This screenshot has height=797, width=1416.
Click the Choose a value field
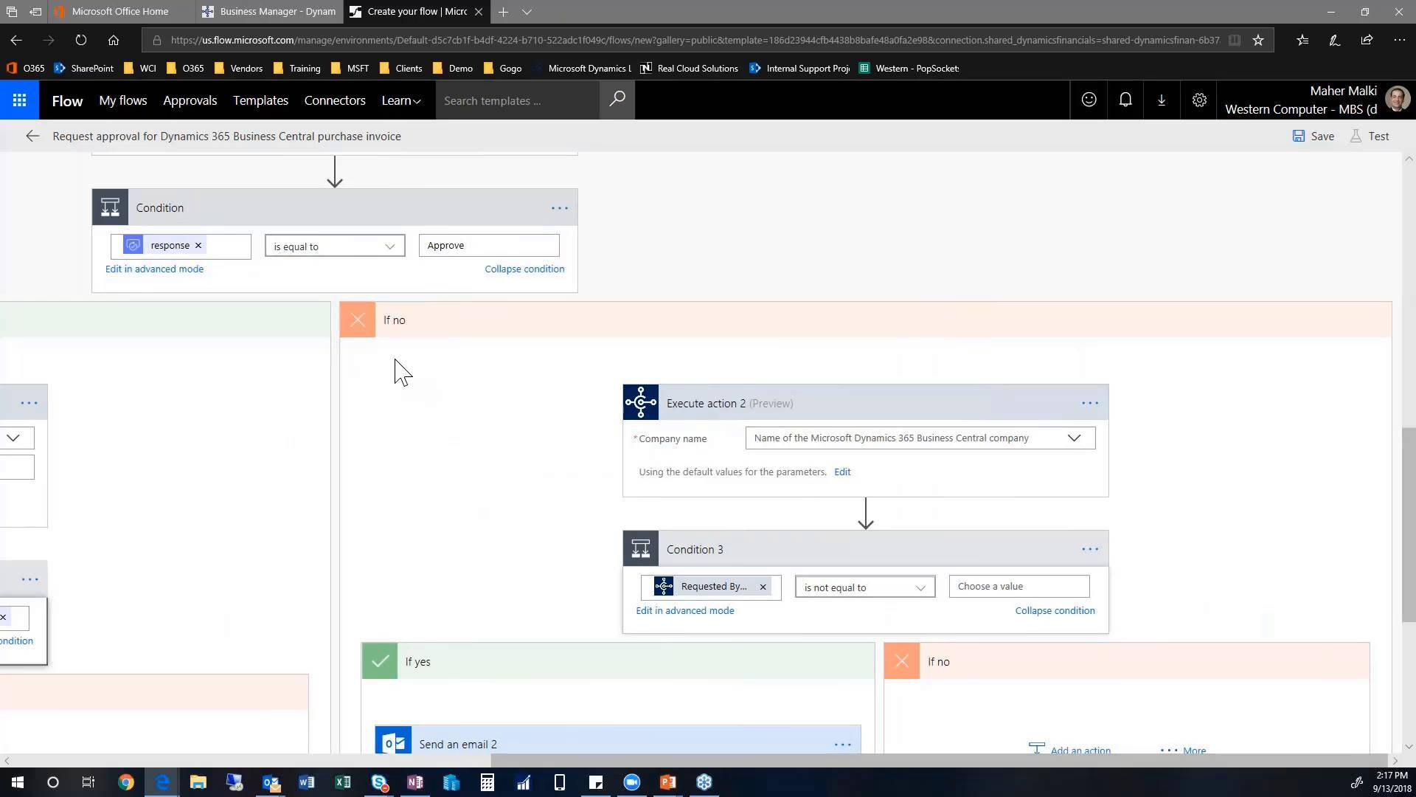pos(1018,586)
